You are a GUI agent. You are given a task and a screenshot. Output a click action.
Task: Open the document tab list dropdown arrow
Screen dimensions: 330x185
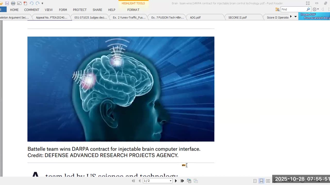[295, 17]
